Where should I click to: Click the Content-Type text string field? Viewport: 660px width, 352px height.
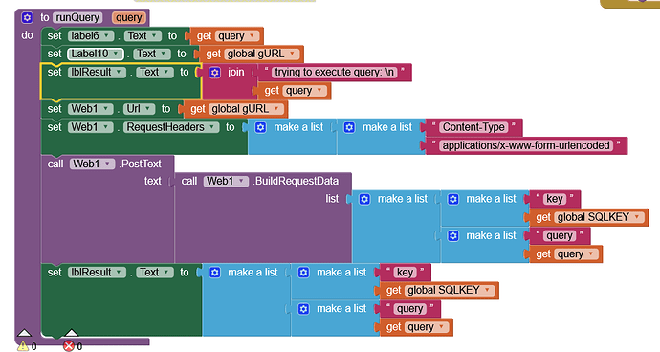(x=473, y=127)
